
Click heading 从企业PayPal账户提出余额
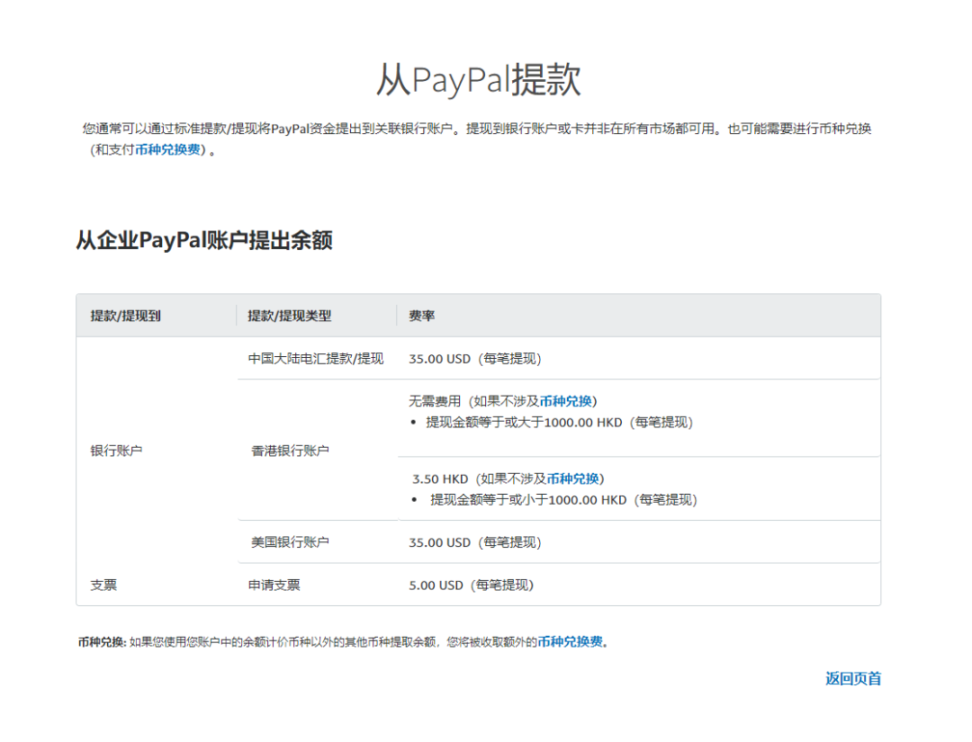point(204,240)
